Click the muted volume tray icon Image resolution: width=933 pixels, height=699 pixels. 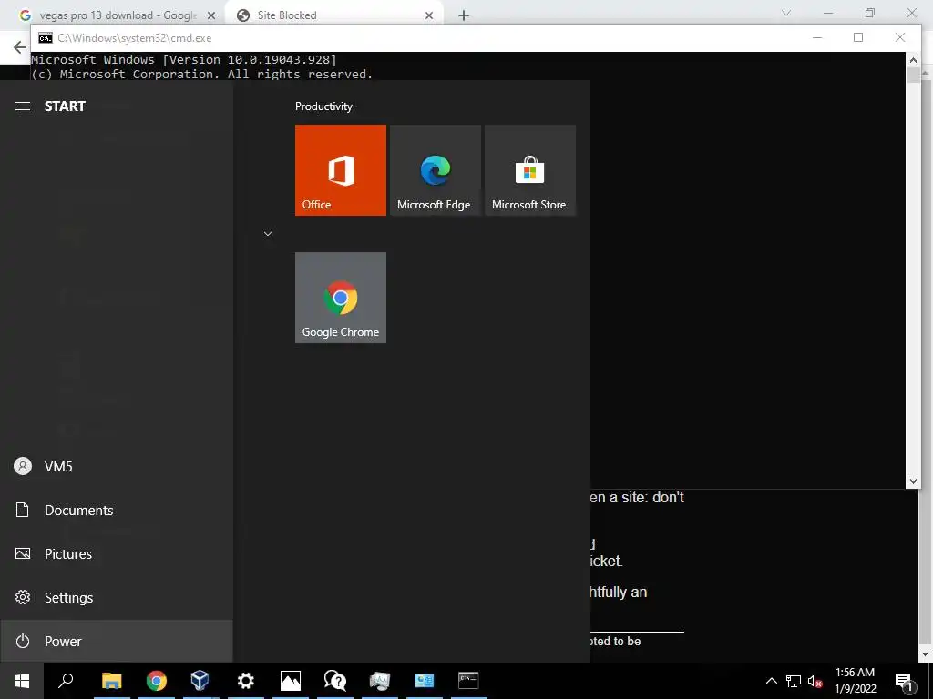(x=815, y=681)
